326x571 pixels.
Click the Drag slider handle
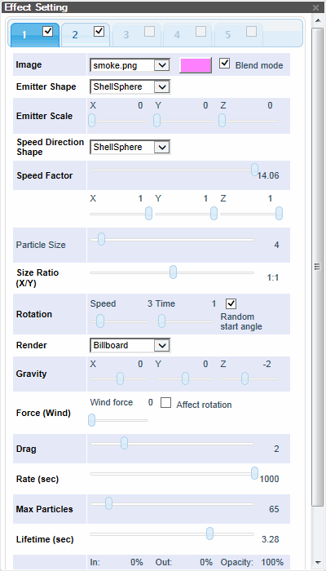click(x=125, y=443)
